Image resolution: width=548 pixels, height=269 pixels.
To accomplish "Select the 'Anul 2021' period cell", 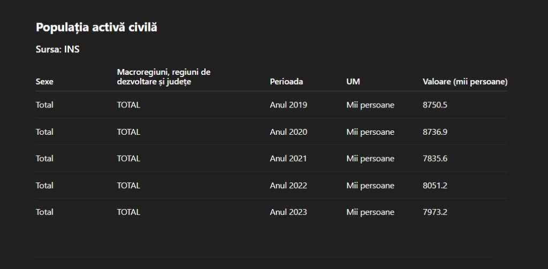I will pos(288,158).
